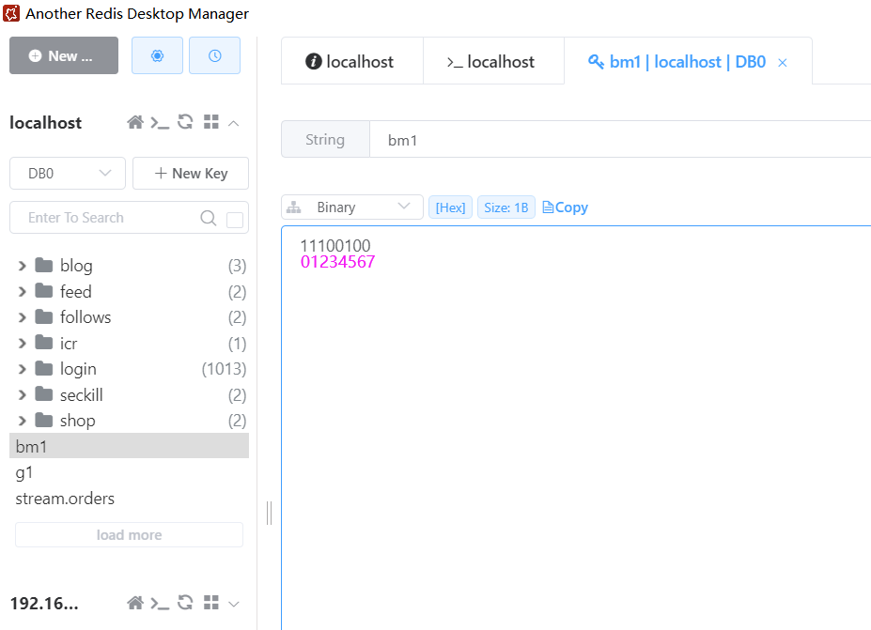Switch to localhost info tab
Screen dimensions: 871x630
[x=350, y=62]
